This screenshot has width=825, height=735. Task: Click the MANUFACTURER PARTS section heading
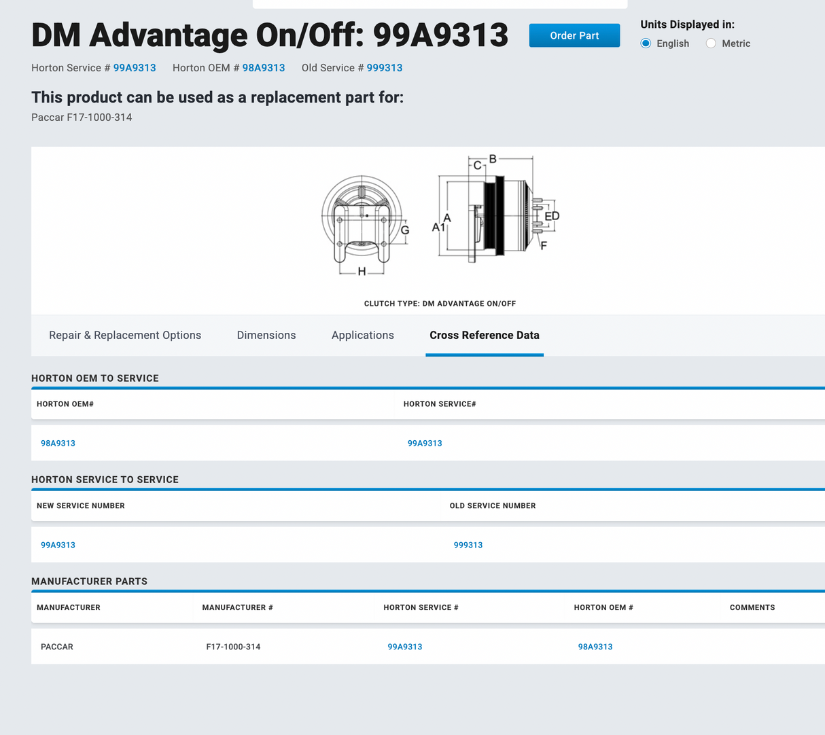point(89,581)
